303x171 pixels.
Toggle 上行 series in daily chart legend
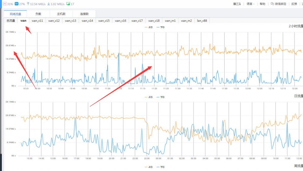pyautogui.click(x=149, y=97)
